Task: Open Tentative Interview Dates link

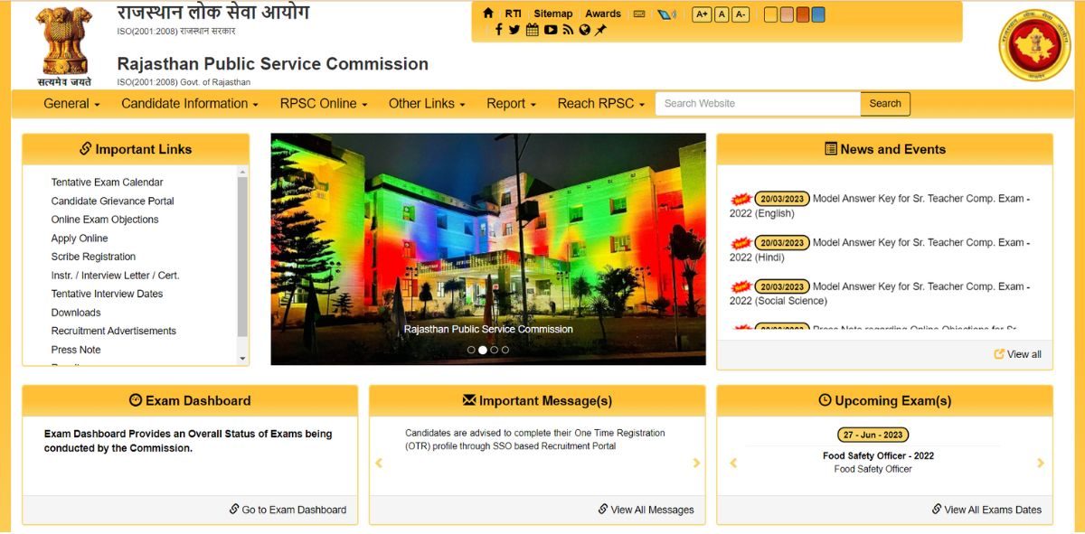Action: pyautogui.click(x=107, y=294)
